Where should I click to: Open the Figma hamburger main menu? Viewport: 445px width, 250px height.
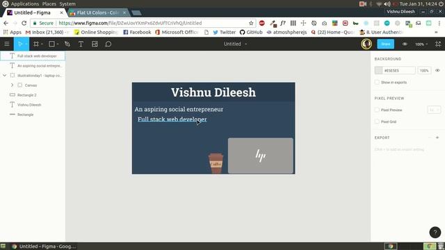pos(7,44)
